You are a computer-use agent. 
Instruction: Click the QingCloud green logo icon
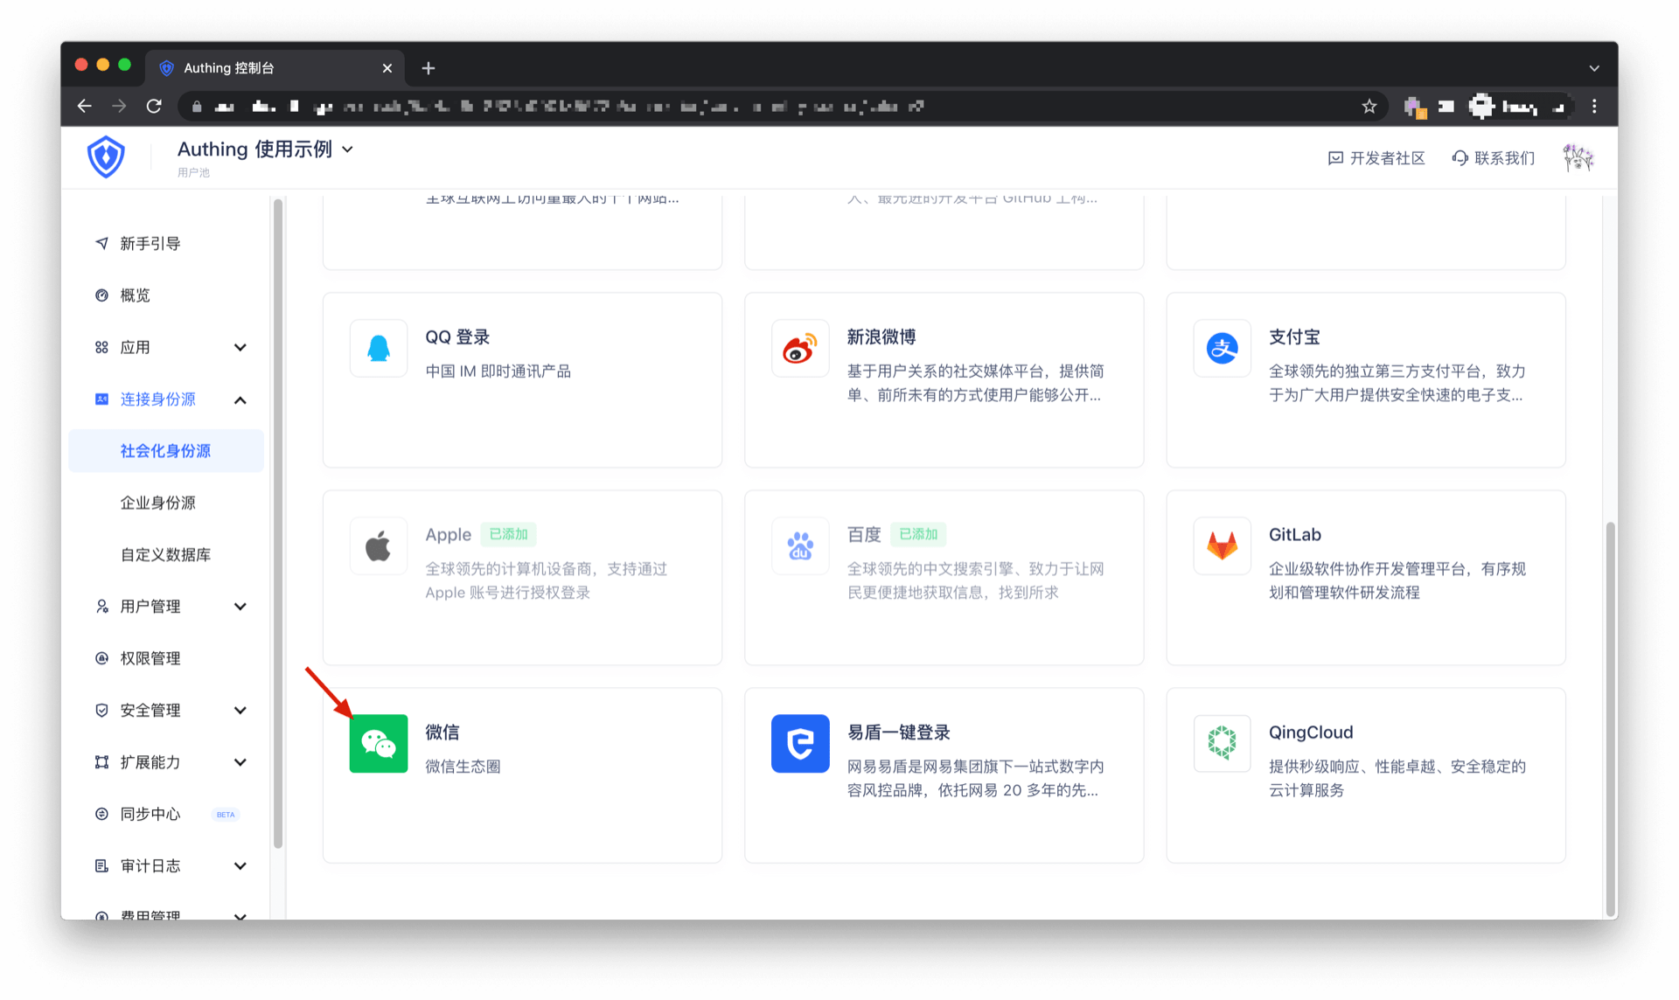tap(1222, 743)
